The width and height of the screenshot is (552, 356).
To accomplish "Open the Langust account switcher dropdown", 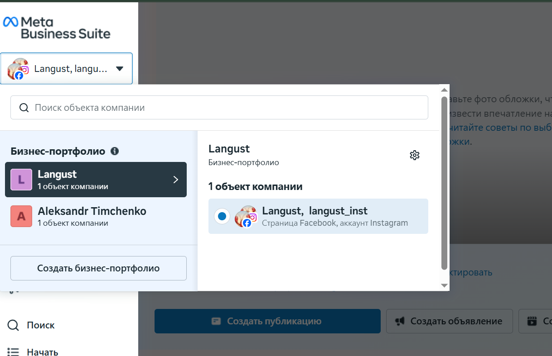I will click(x=66, y=69).
